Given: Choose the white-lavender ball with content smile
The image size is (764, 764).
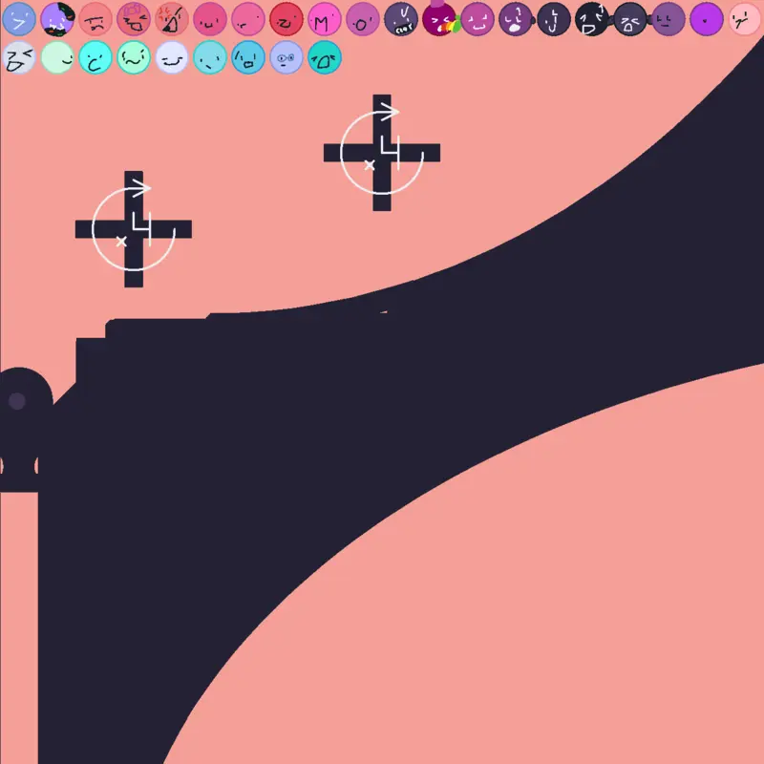Looking at the screenshot, I should pos(172,57).
